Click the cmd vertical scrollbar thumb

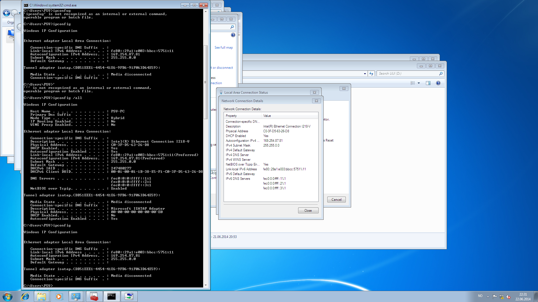point(206,82)
